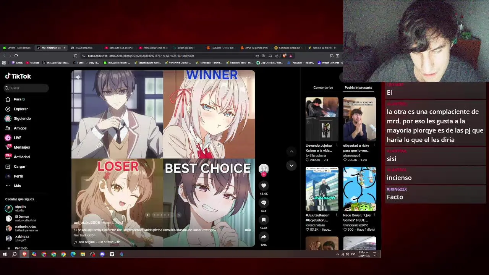Open Windows taskbar search

[x=14, y=254]
